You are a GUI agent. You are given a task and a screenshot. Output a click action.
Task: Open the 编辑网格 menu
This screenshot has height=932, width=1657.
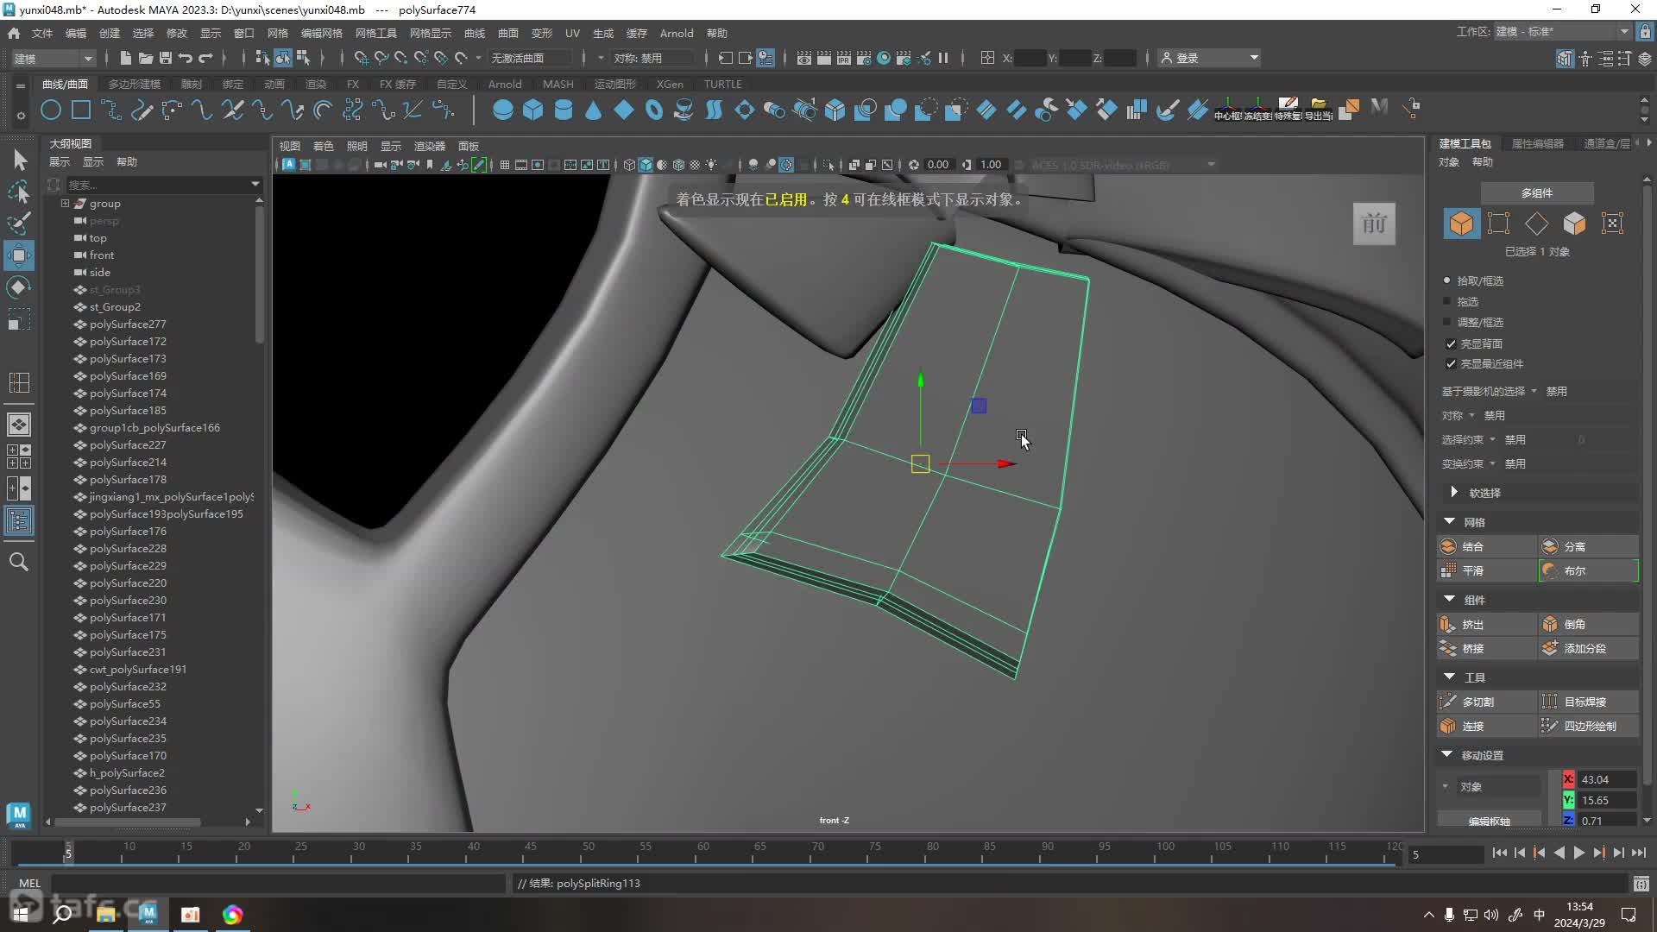pos(321,33)
